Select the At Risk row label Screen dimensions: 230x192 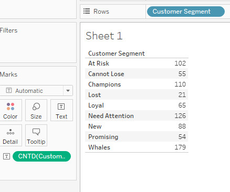pyautogui.click(x=99, y=63)
